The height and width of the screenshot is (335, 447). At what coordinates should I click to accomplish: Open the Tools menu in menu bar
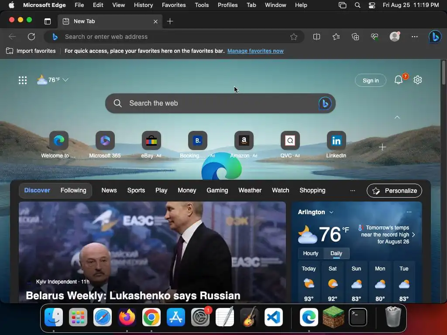coord(202,5)
